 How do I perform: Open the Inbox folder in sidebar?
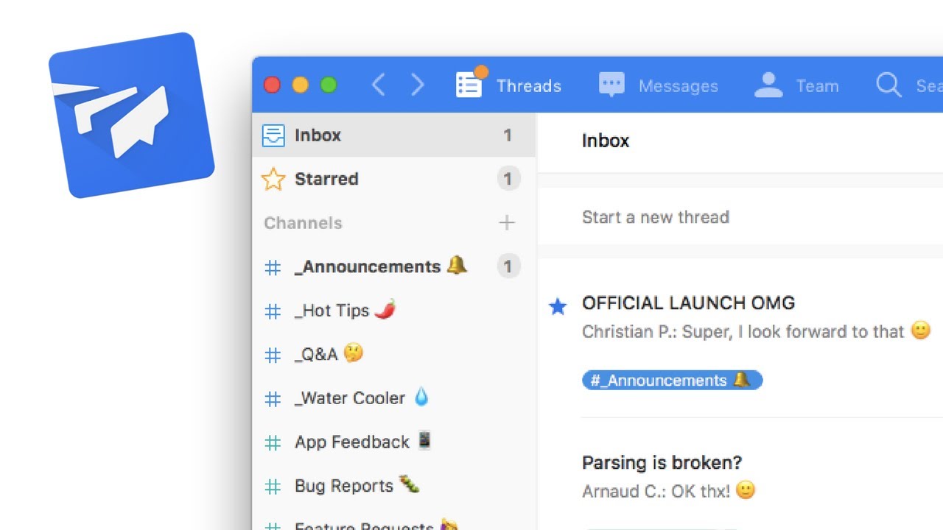click(x=393, y=135)
